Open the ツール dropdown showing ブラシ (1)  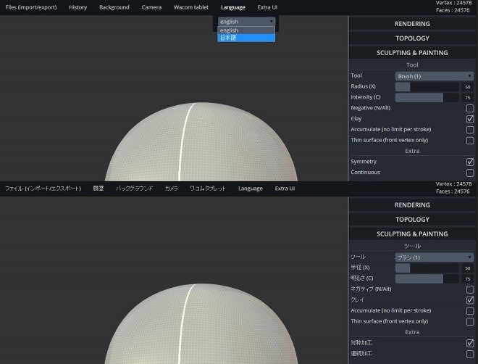pyautogui.click(x=435, y=257)
